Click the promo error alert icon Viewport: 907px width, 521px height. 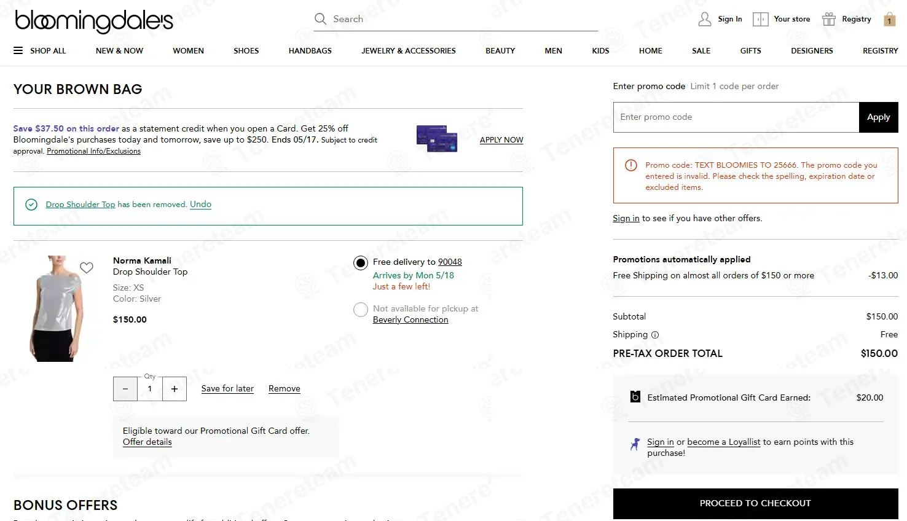[631, 165]
